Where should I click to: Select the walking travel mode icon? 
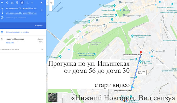point(22,3)
